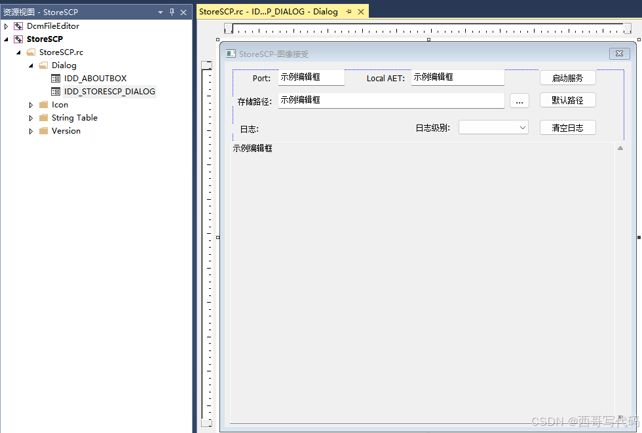Open the 日志级别 combo box
Screen dimensions: 642x433
(493, 127)
